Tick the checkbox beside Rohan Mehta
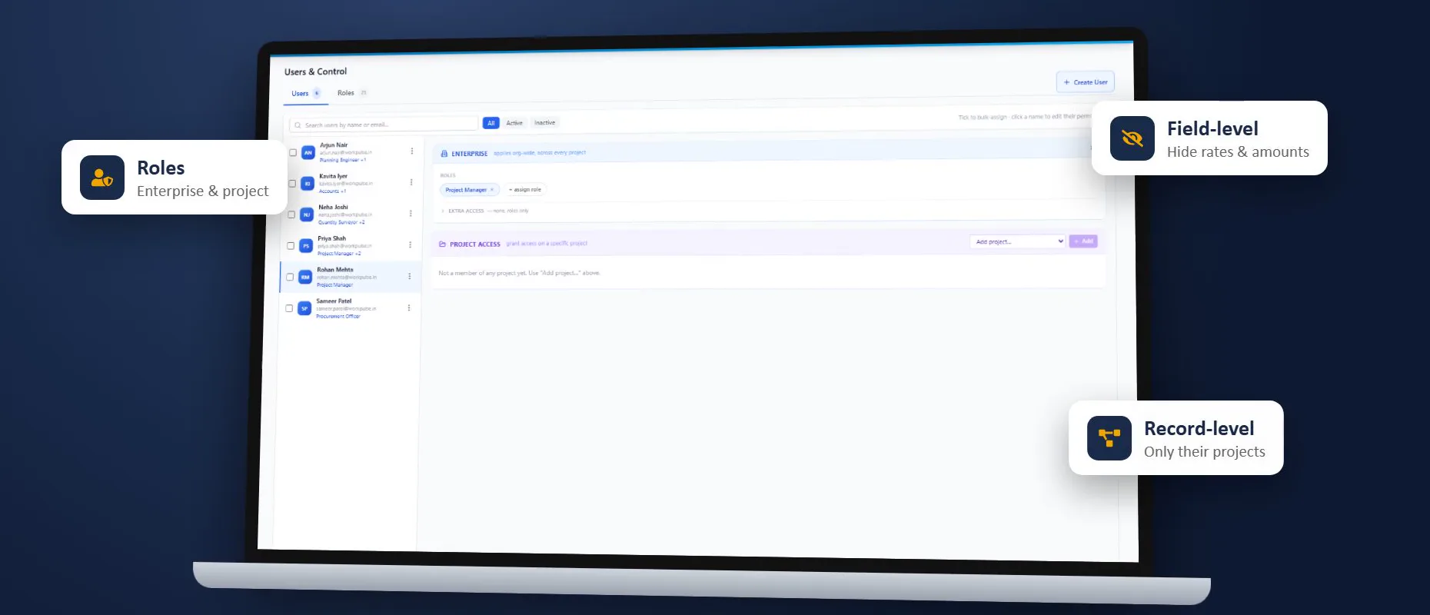Screen dimensions: 1430x615 tap(290, 277)
